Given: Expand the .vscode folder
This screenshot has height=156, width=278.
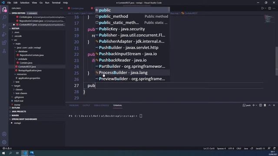Looking at the screenshot, I should (x=18, y=36).
